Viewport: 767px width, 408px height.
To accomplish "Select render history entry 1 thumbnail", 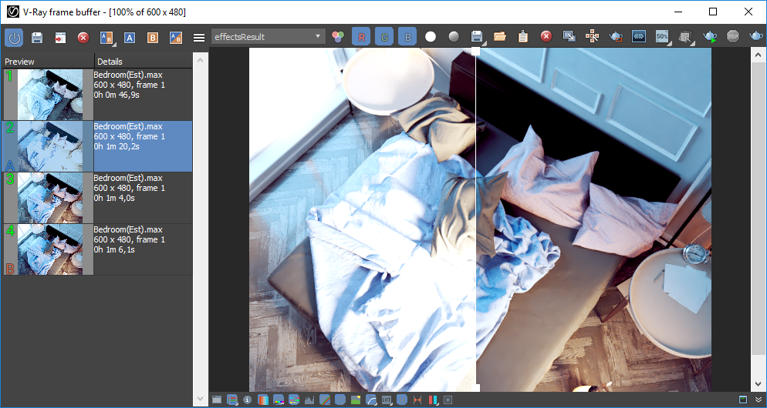I will click(x=49, y=94).
